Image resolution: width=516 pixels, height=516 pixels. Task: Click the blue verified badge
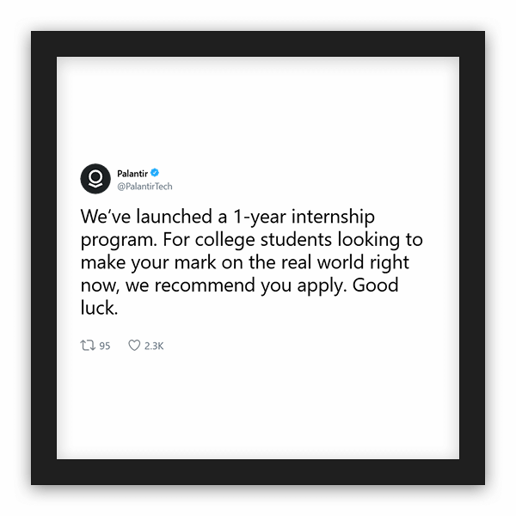pyautogui.click(x=154, y=172)
